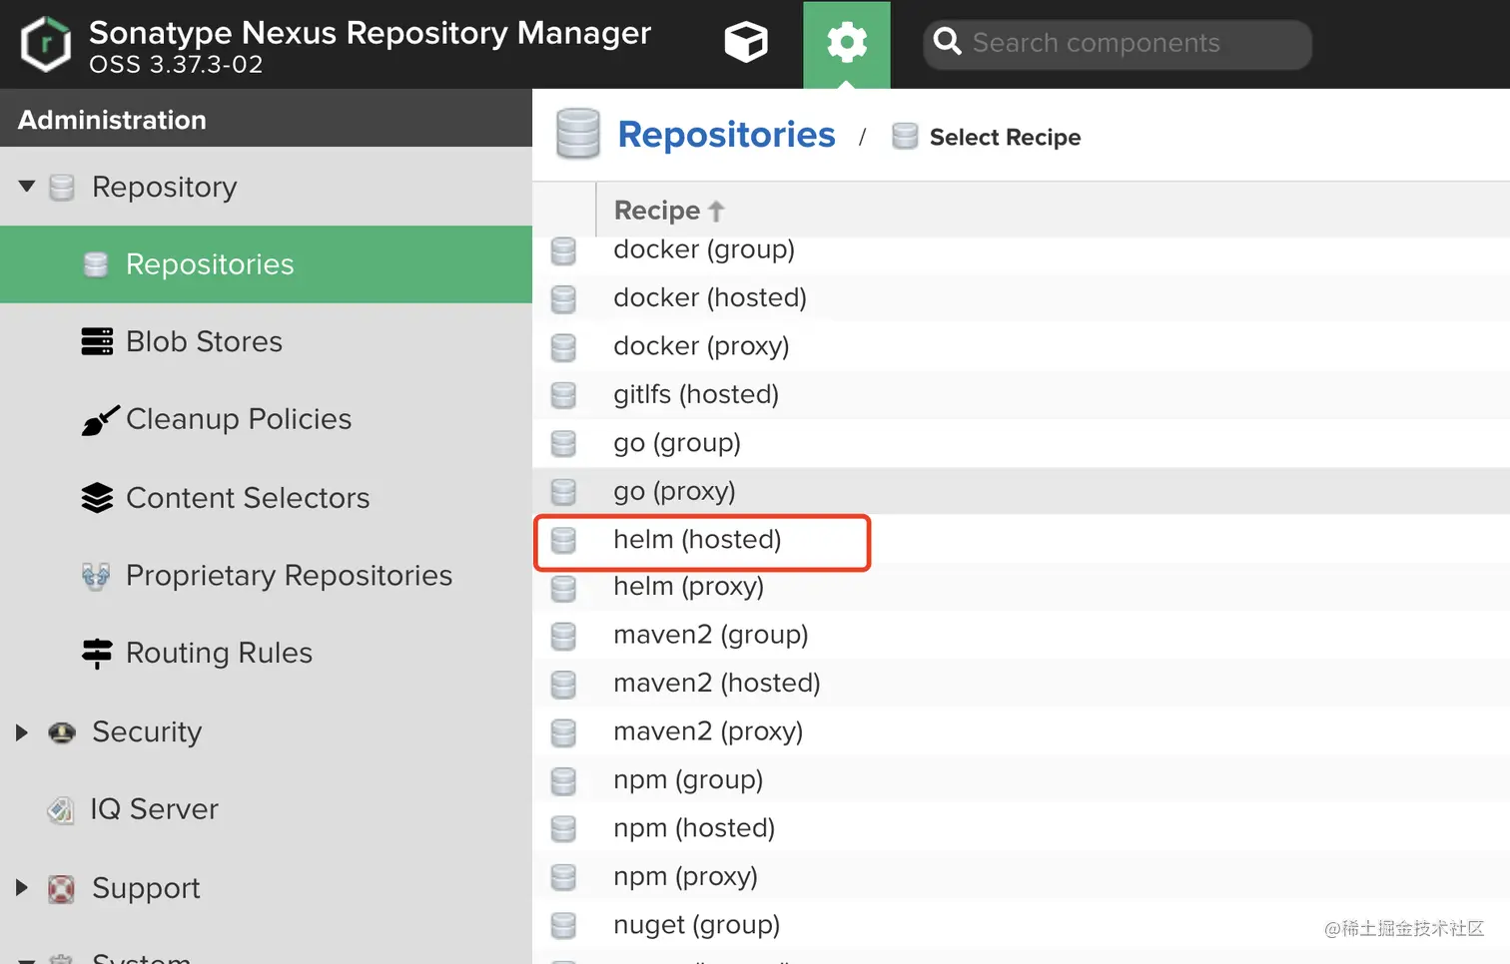
Task: Open Blob Stores in the sidebar
Action: point(266,341)
